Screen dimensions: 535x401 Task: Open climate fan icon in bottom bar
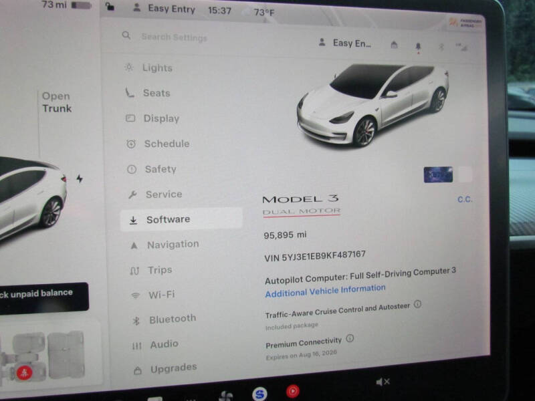(225, 396)
